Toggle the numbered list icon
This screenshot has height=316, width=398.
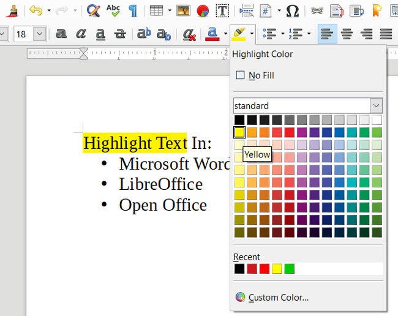pos(296,34)
